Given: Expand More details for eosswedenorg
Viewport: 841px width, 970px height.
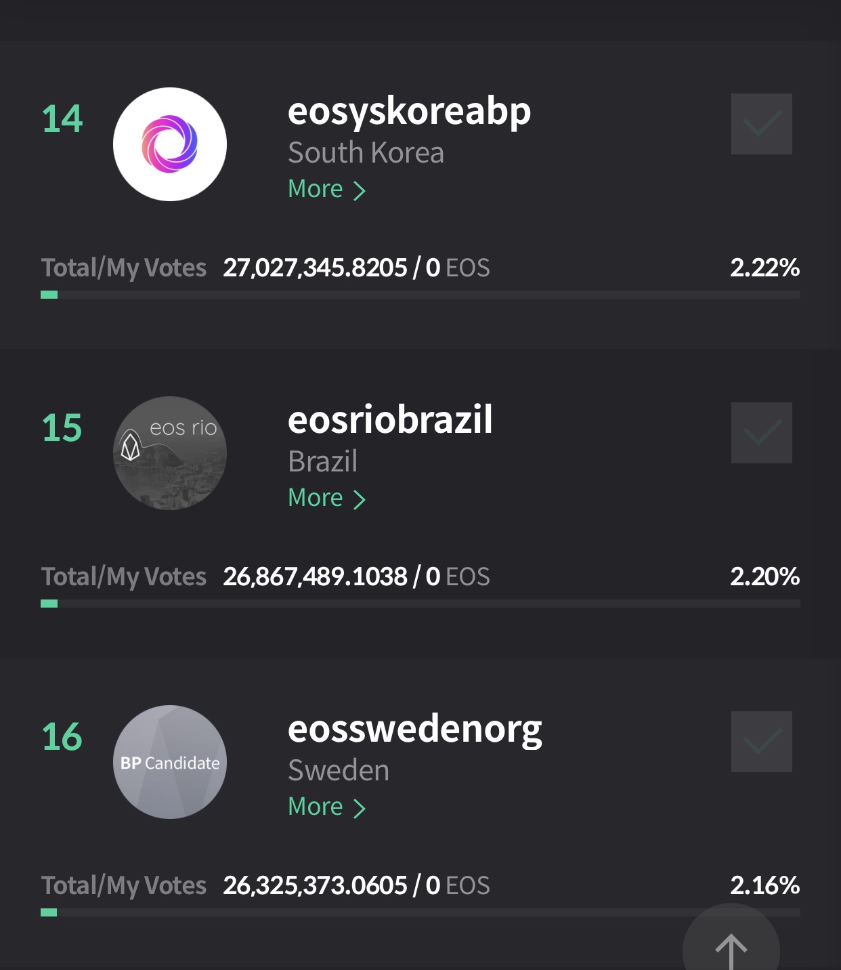Looking at the screenshot, I should click(327, 807).
